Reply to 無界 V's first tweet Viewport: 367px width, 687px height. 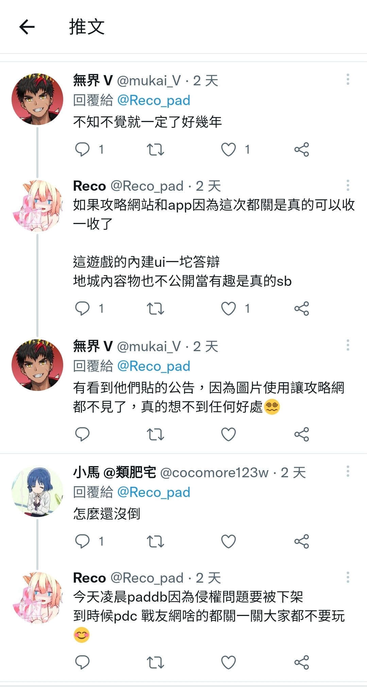82,150
